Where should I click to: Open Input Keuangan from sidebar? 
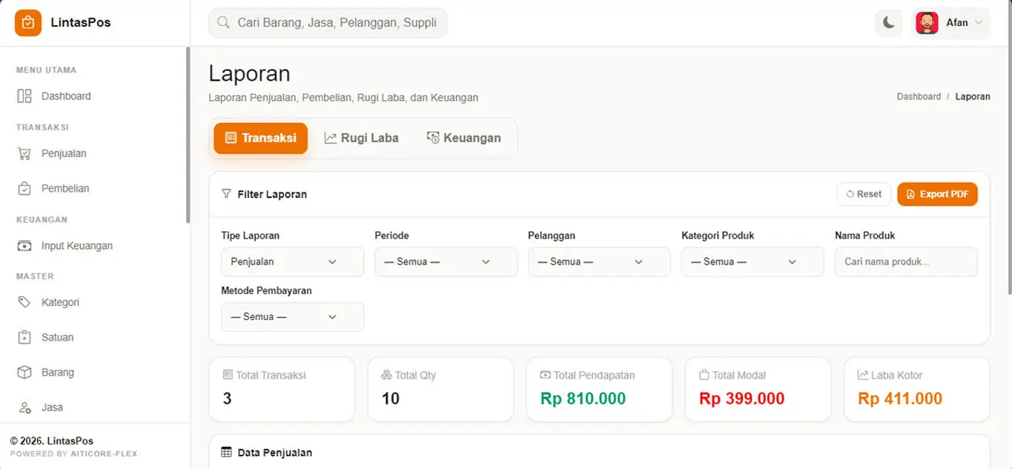pos(65,246)
